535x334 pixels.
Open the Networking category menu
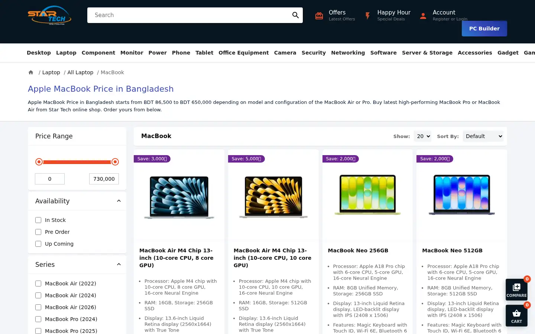348,53
